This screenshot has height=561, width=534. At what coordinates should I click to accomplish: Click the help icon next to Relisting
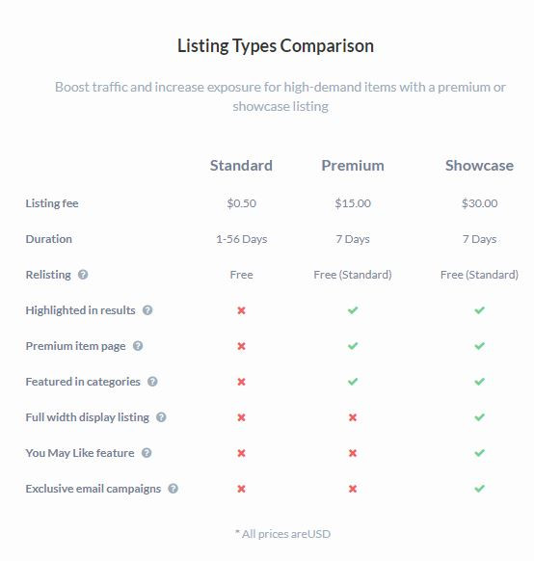pos(83,275)
